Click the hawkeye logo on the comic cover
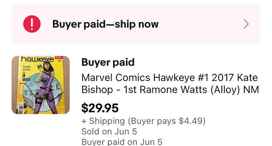Image resolution: width=272 pixels, height=146 pixels. [37, 59]
